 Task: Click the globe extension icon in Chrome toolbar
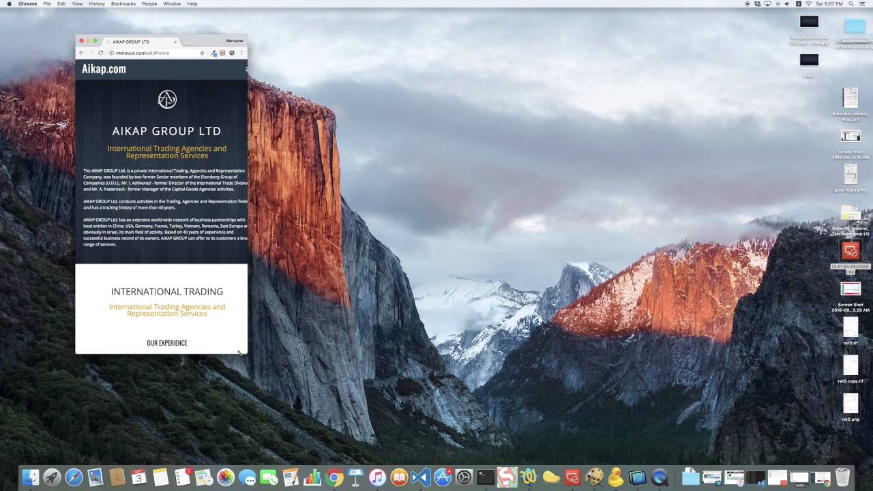[x=232, y=53]
